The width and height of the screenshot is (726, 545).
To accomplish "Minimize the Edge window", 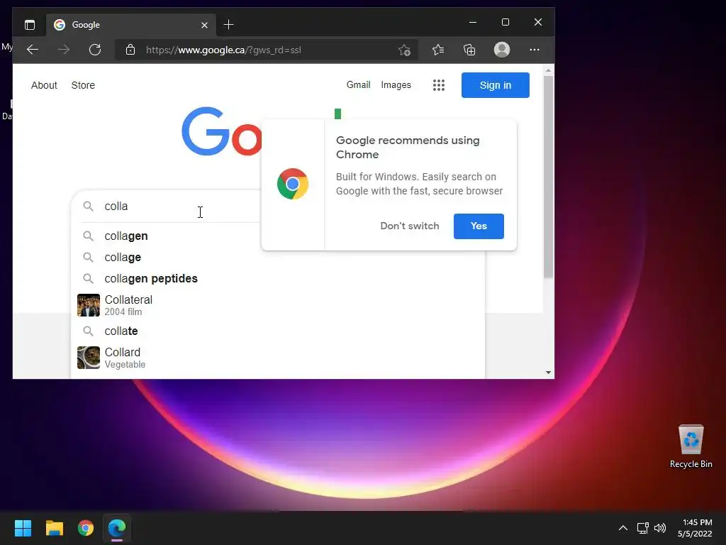I will pyautogui.click(x=473, y=22).
